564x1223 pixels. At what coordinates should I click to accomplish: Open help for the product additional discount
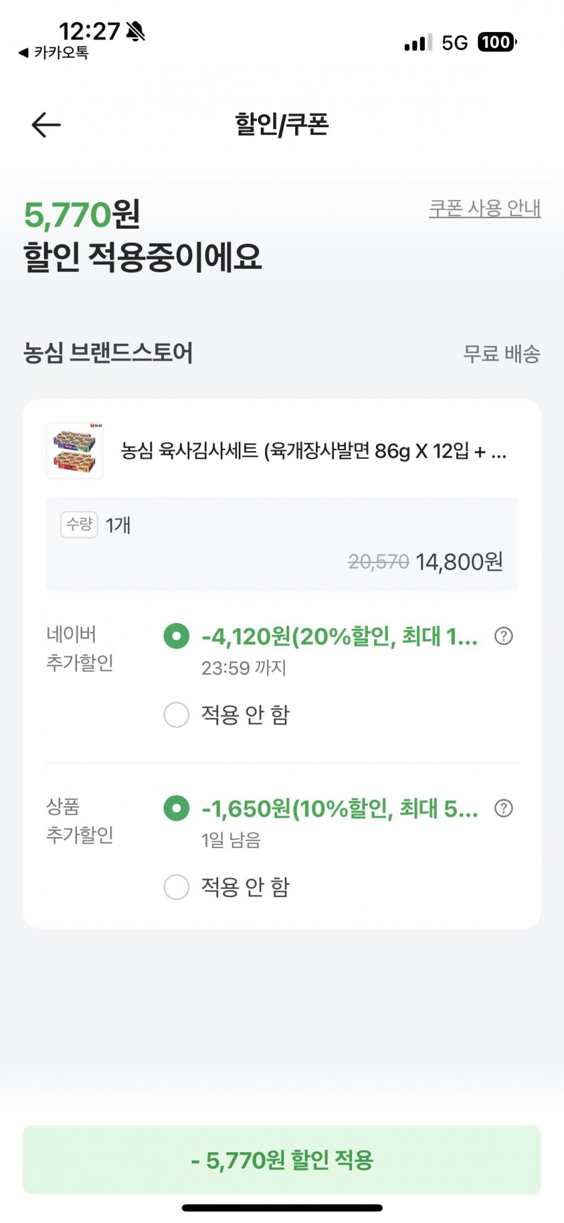pyautogui.click(x=503, y=809)
